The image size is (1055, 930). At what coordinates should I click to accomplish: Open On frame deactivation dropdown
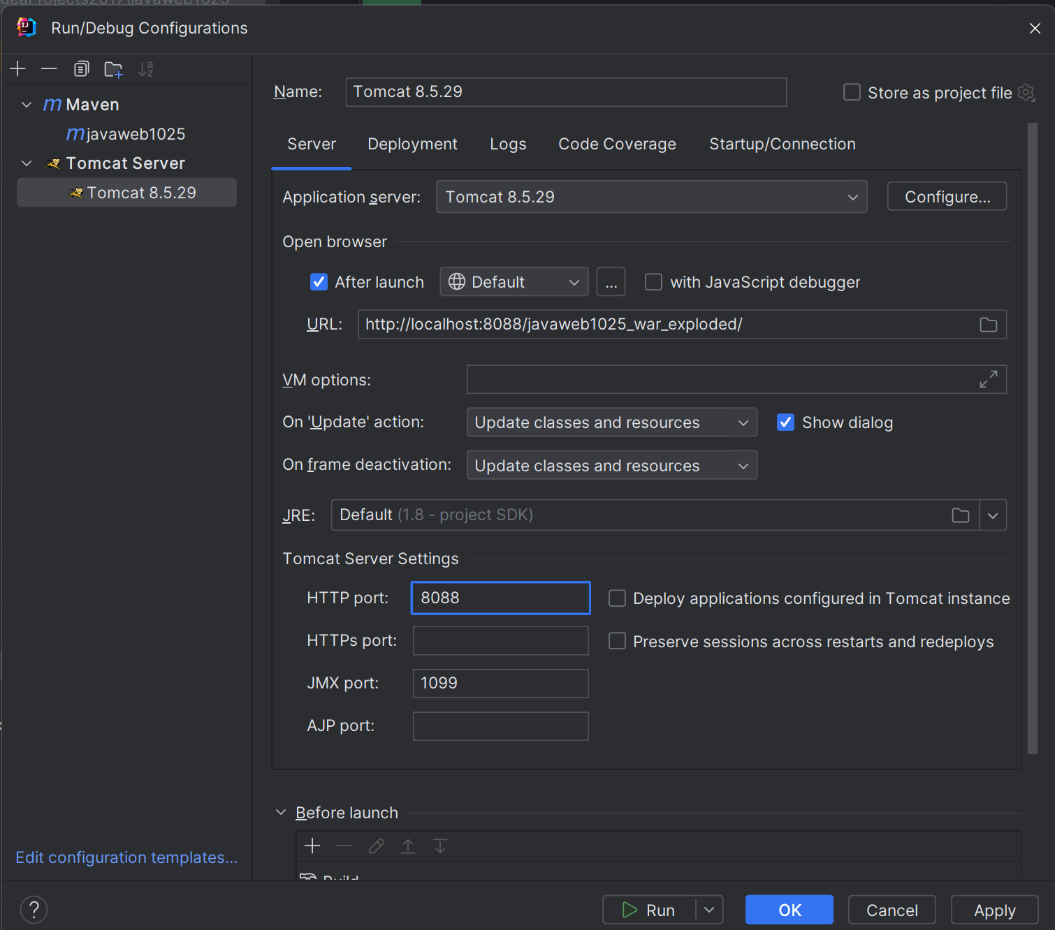click(x=612, y=466)
